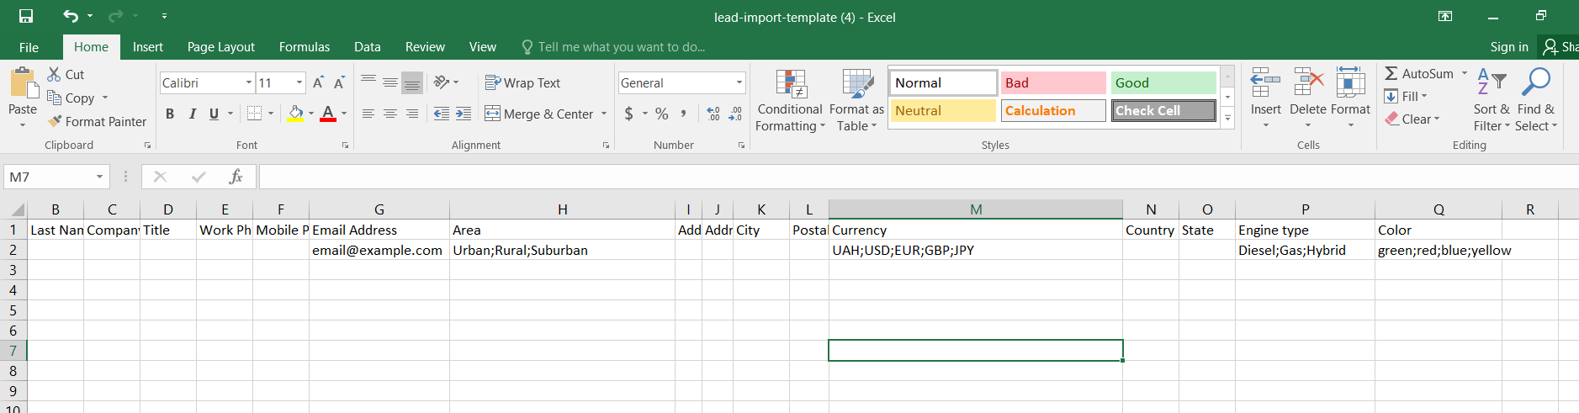Apply Percent Style

(x=662, y=114)
